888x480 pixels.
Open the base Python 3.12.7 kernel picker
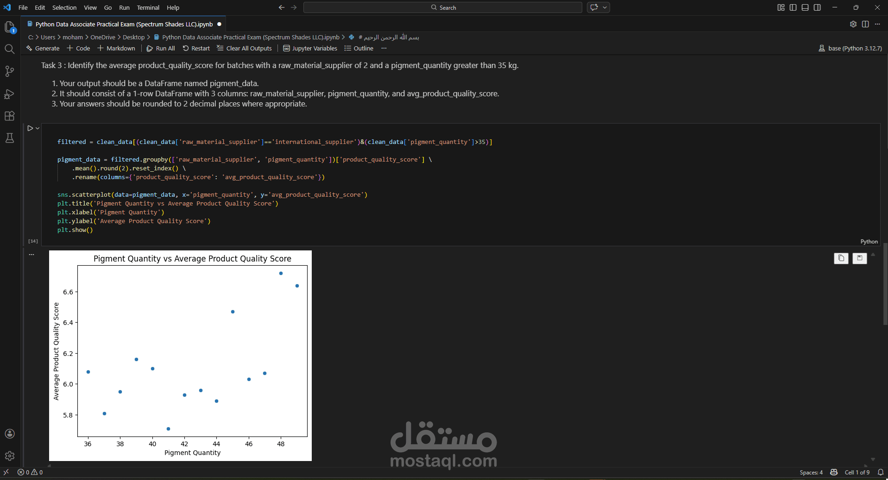tap(850, 48)
